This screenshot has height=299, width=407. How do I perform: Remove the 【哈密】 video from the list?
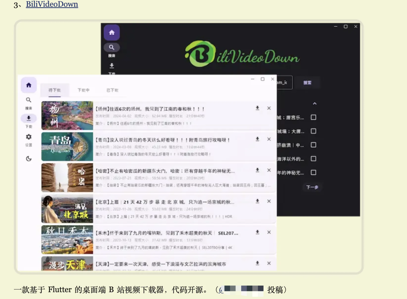(x=269, y=170)
